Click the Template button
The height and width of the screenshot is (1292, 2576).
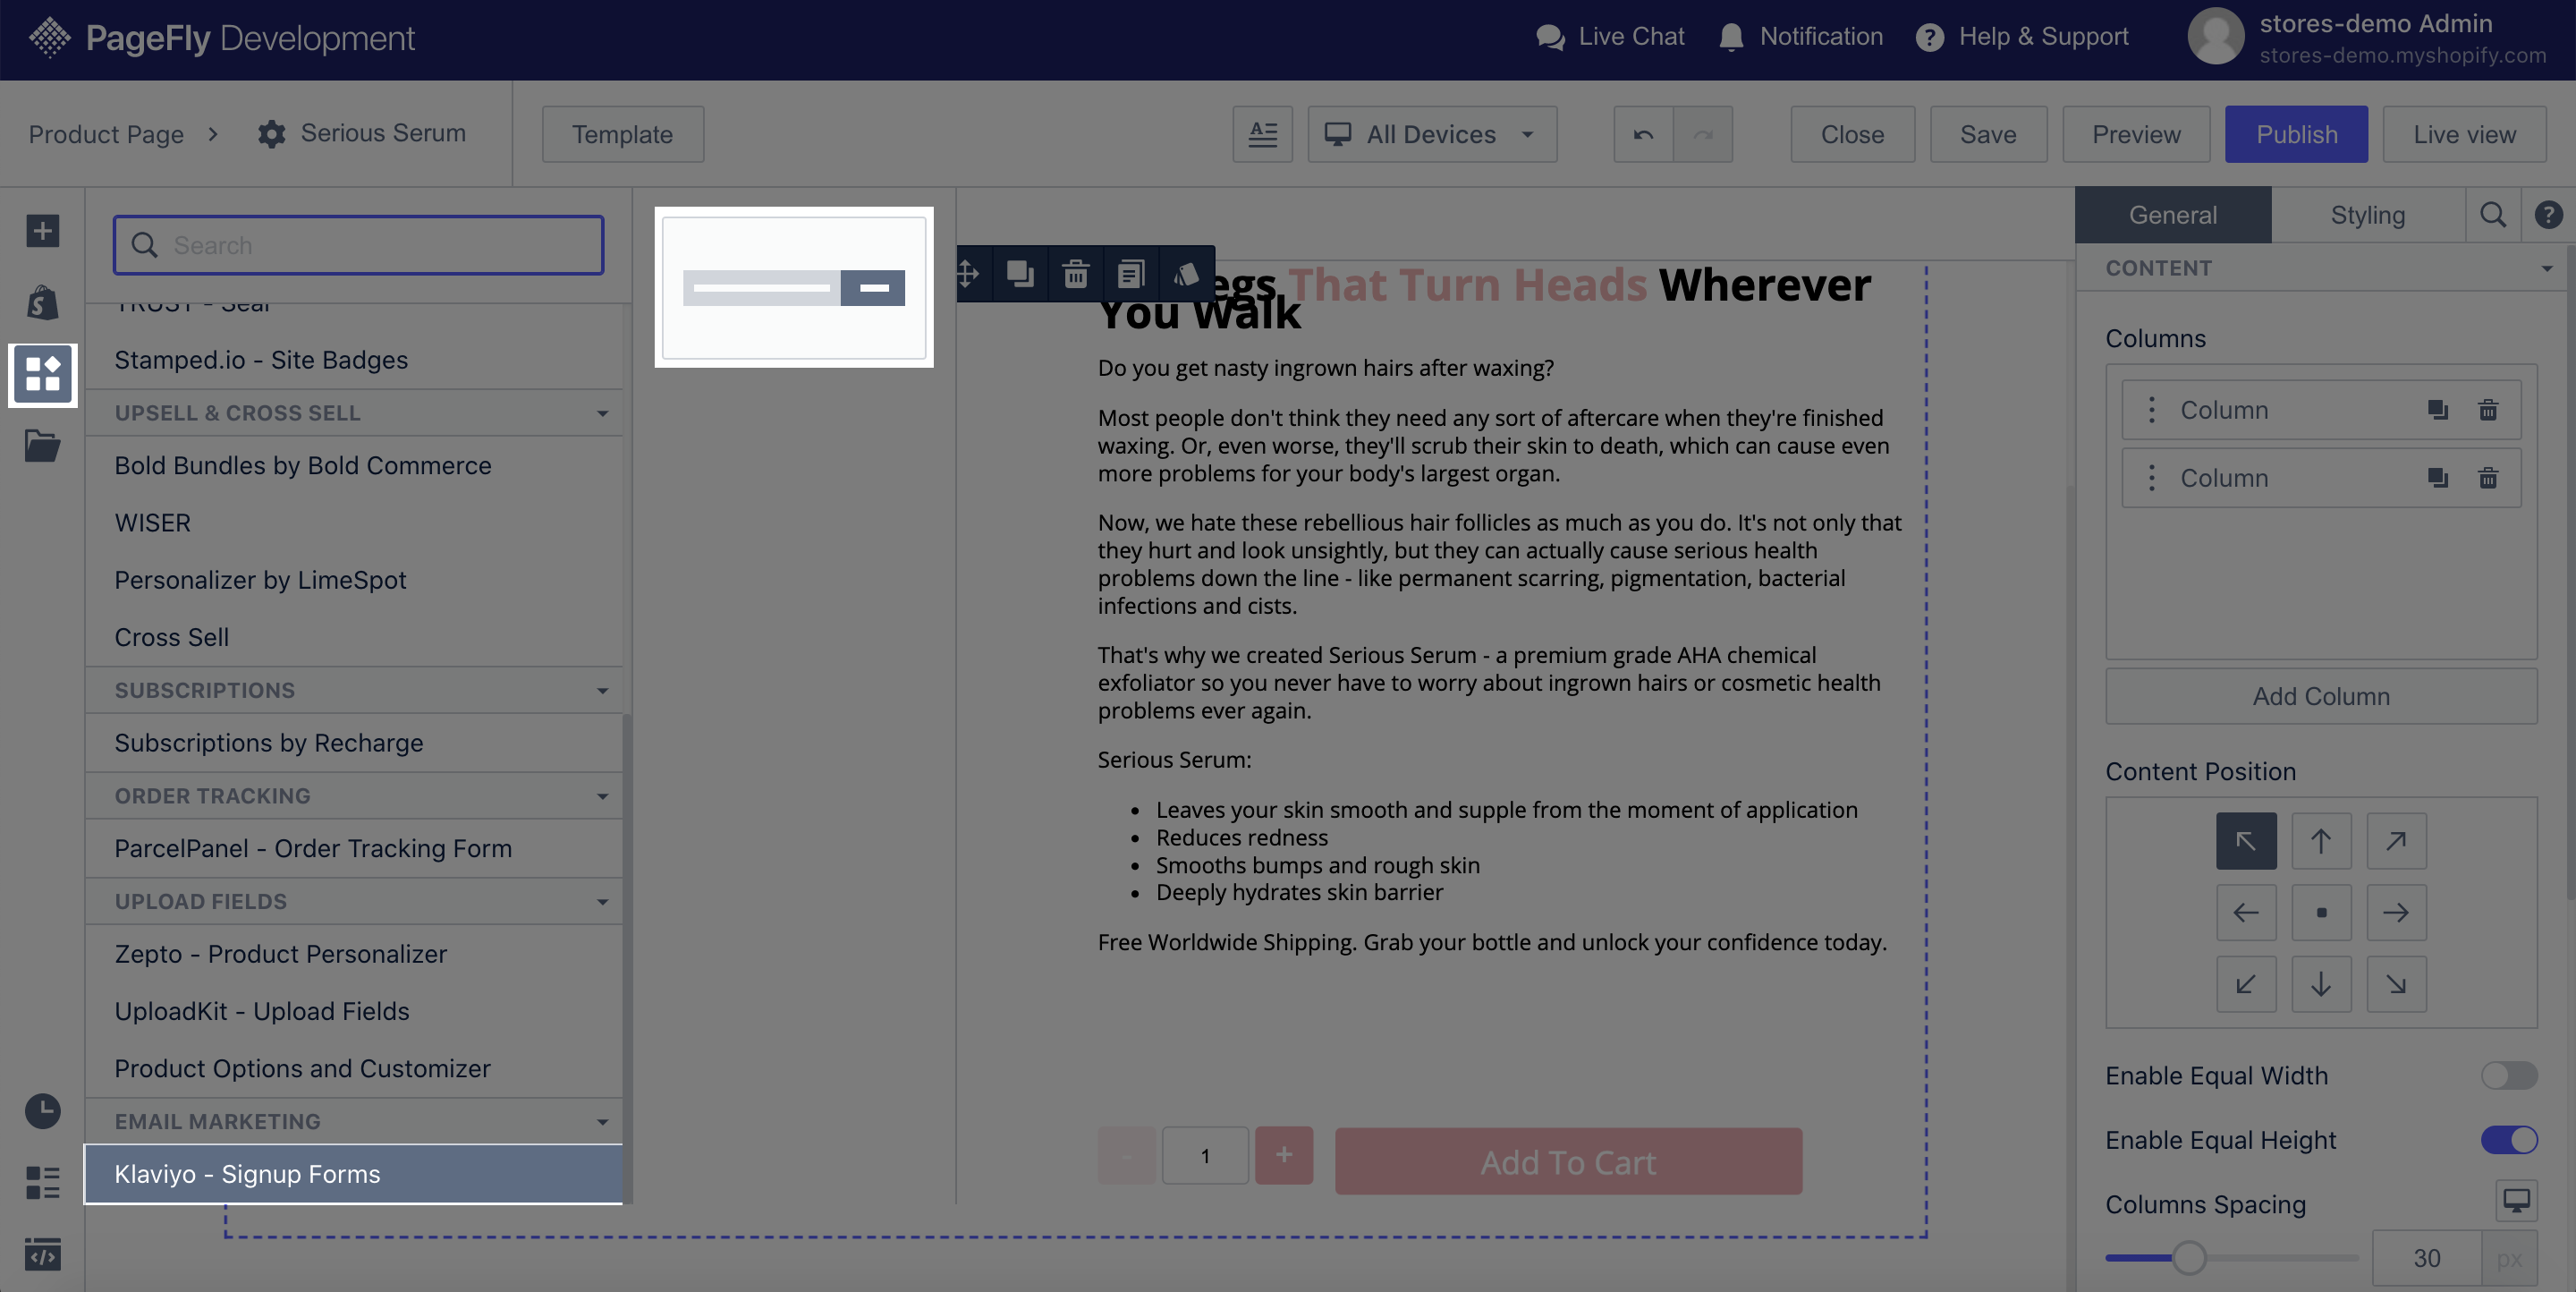622,134
